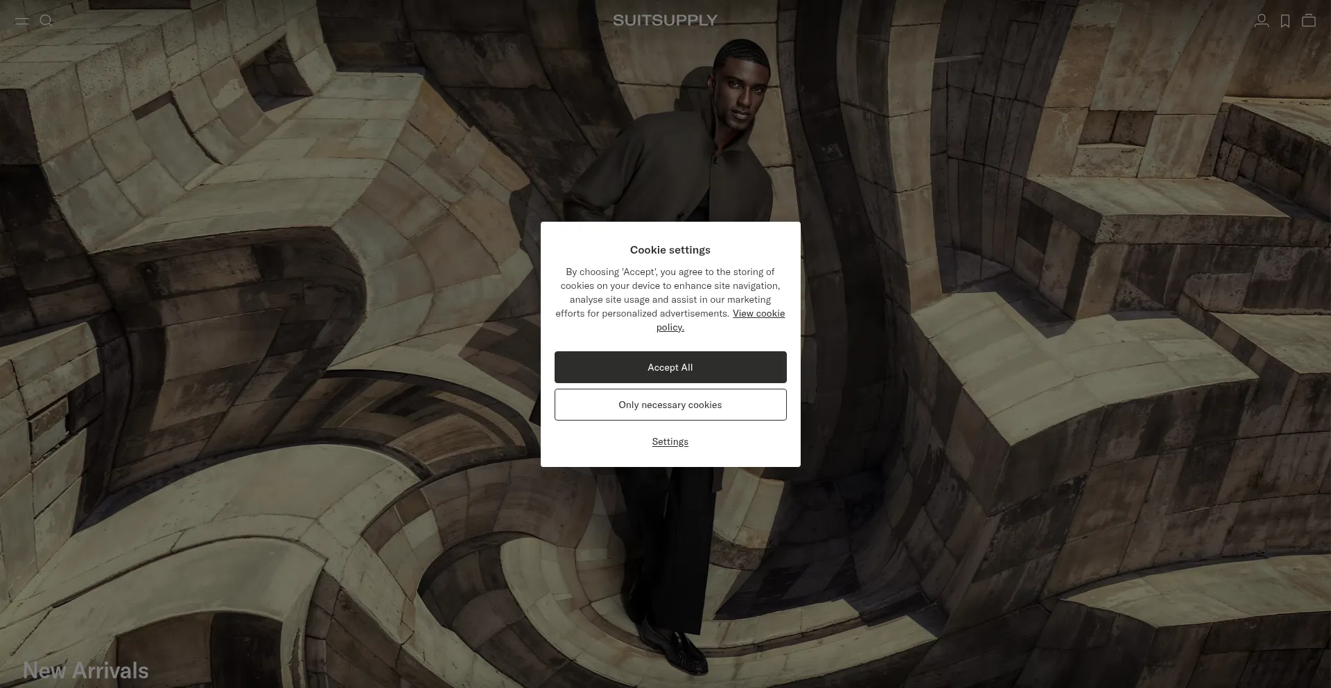Image resolution: width=1331 pixels, height=688 pixels.
Task: Click the model's face in hero image
Action: [x=743, y=94]
